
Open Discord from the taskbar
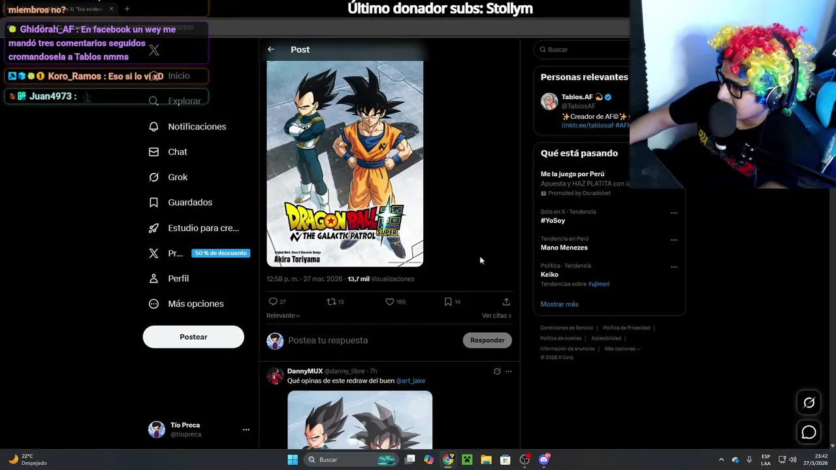[x=544, y=460]
